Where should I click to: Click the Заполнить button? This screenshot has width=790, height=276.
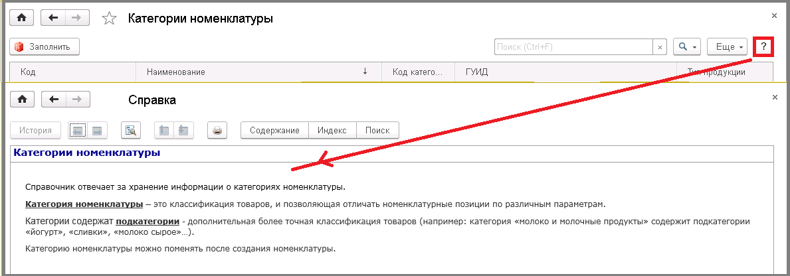(45, 46)
